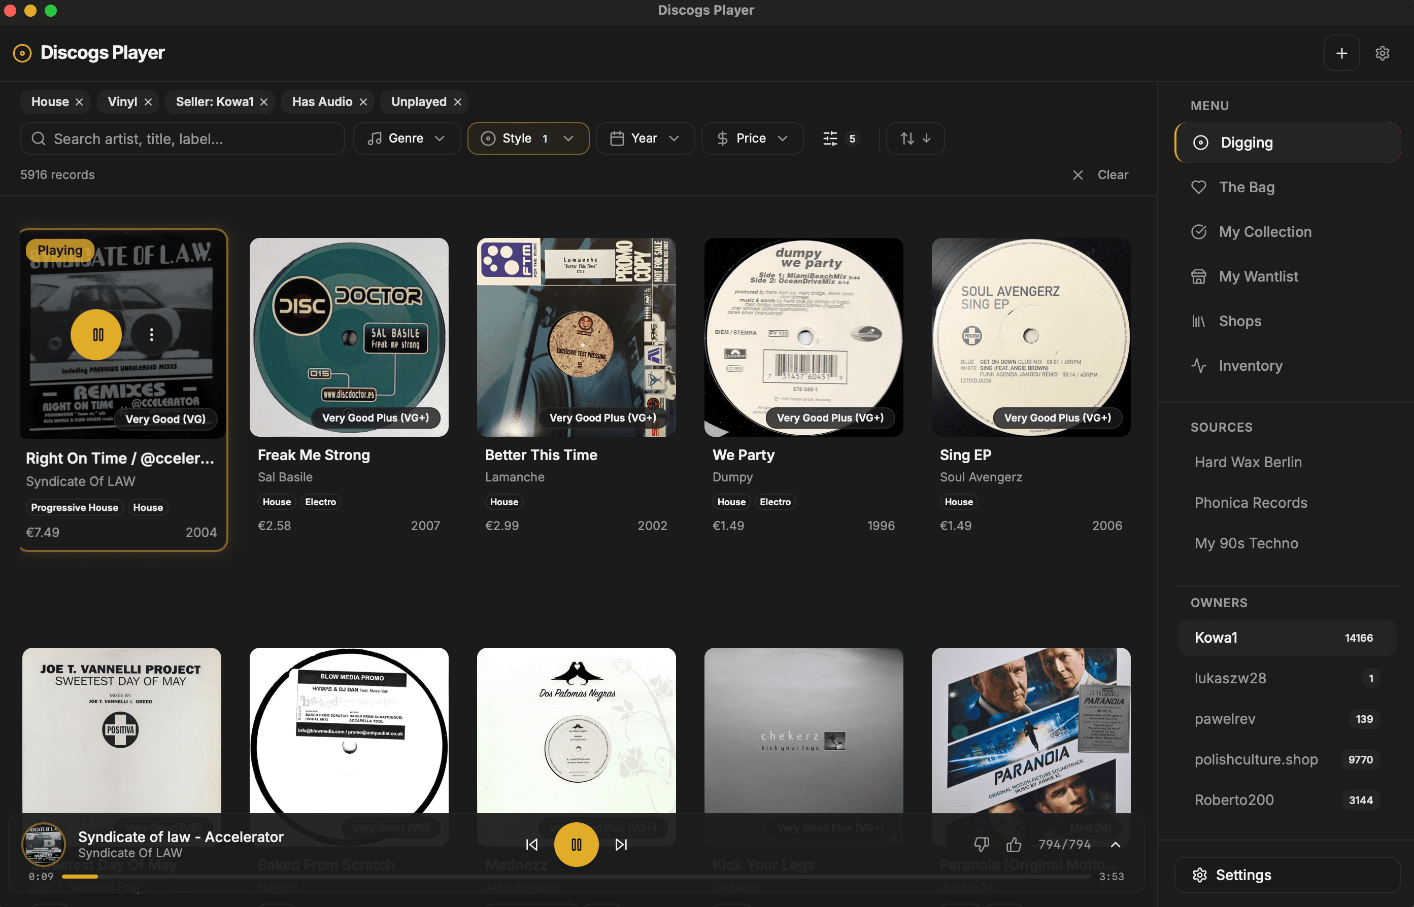Image resolution: width=1414 pixels, height=907 pixels.
Task: Toggle thumbs up for the current track
Action: coord(1015,844)
